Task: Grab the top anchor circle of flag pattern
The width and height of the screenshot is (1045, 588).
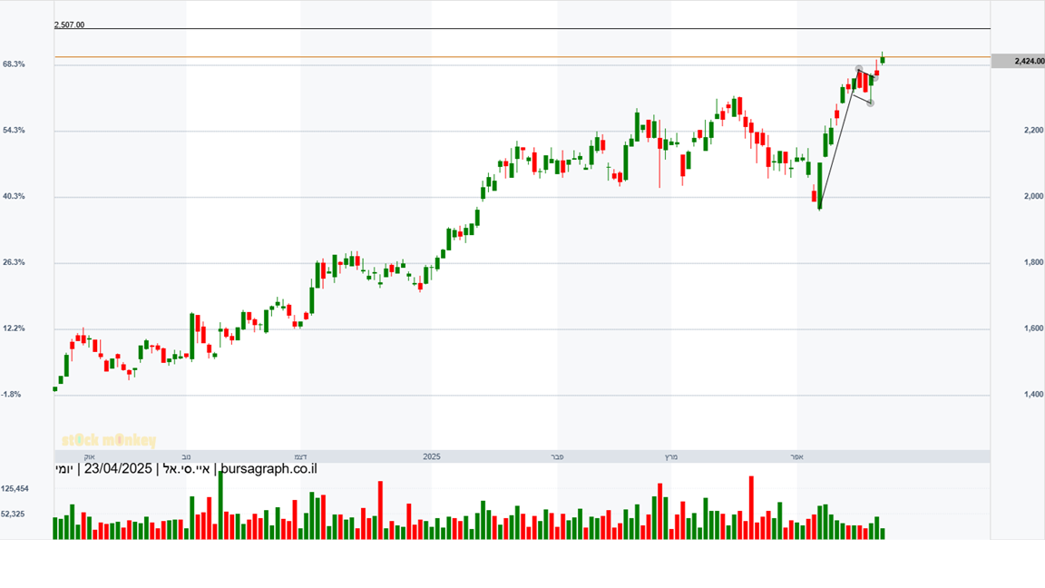Action: coord(859,70)
